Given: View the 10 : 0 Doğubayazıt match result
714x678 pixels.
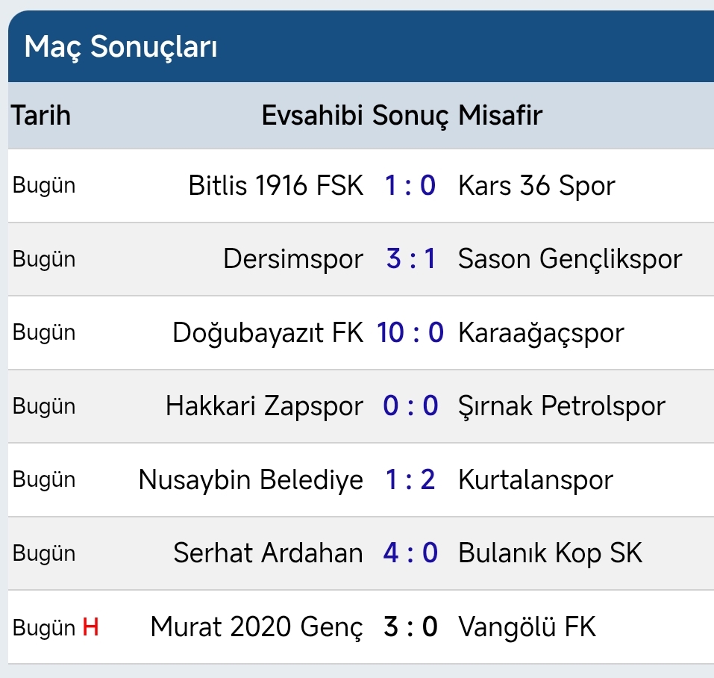Looking at the screenshot, I should point(410,332).
